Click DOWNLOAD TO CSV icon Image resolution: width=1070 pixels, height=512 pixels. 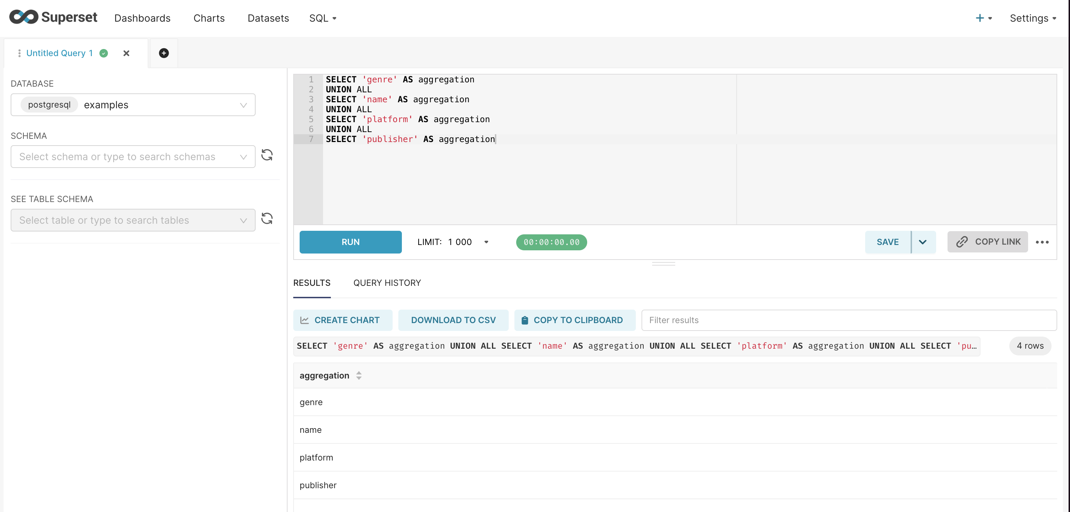point(453,320)
